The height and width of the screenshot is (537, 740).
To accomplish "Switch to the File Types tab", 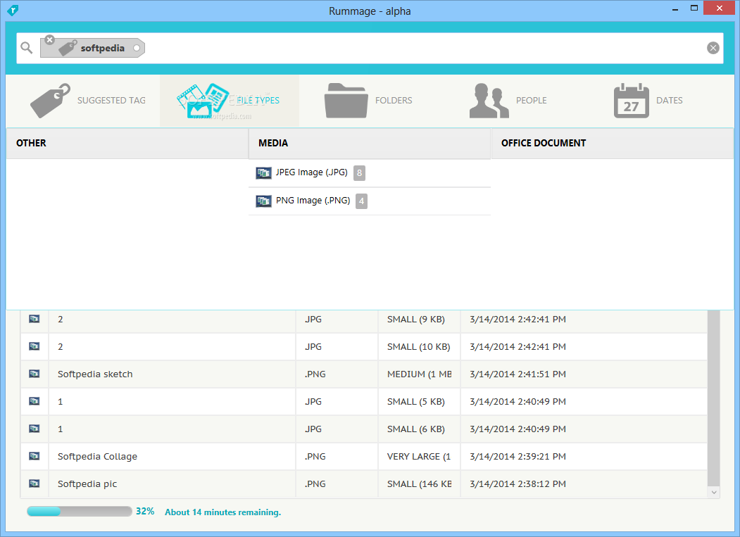I will click(x=230, y=101).
